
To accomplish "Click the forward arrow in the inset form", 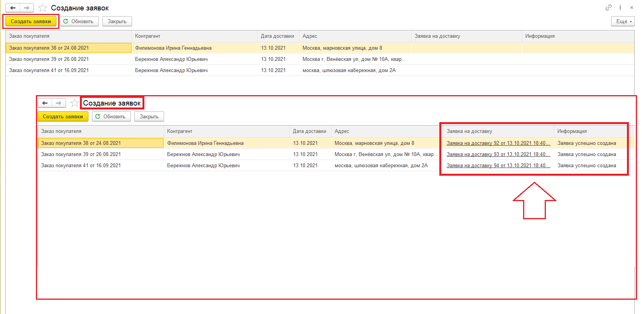I will click(x=59, y=103).
